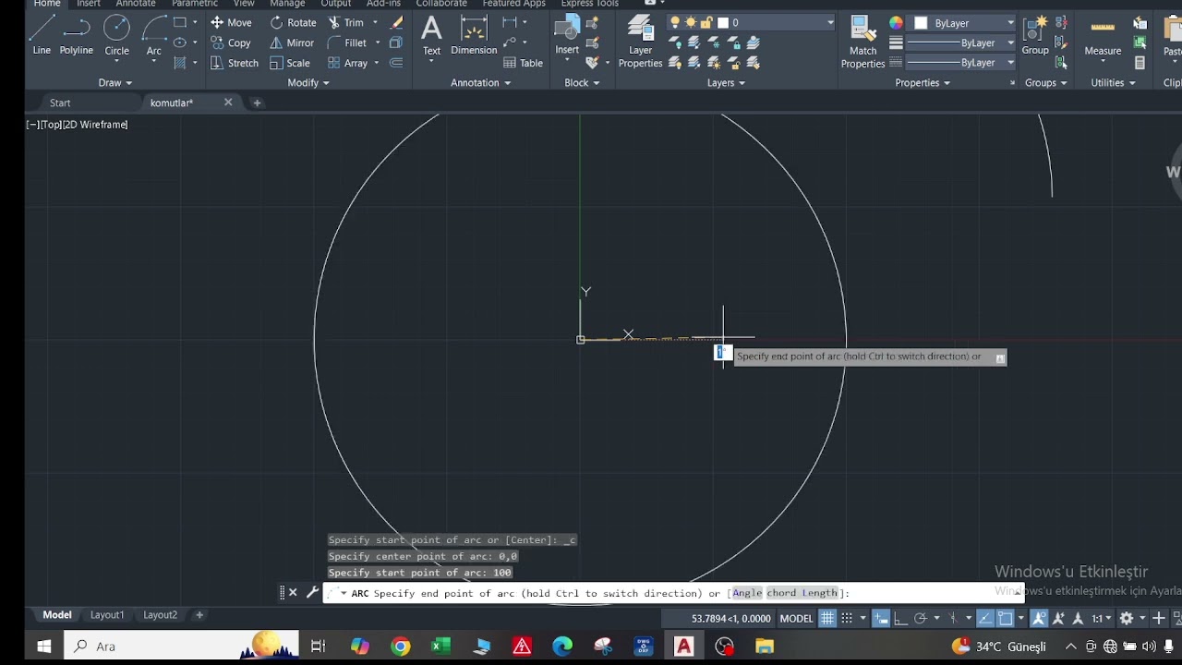Open Layer Properties manager
The image size is (1182, 665).
[x=640, y=42]
